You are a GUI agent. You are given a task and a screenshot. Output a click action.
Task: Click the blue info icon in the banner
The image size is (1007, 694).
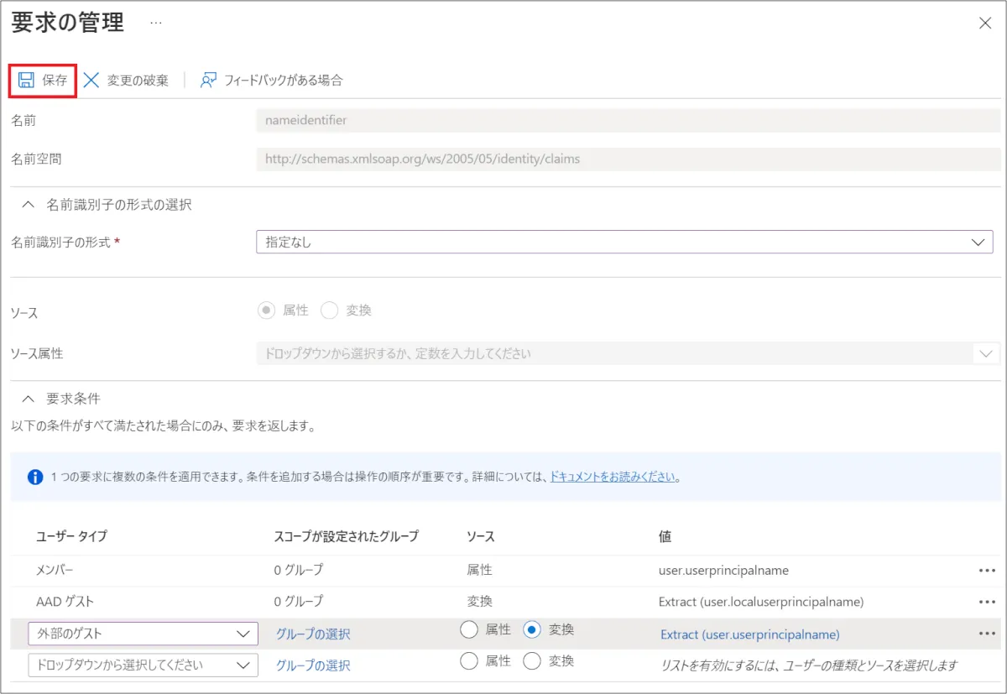point(35,477)
